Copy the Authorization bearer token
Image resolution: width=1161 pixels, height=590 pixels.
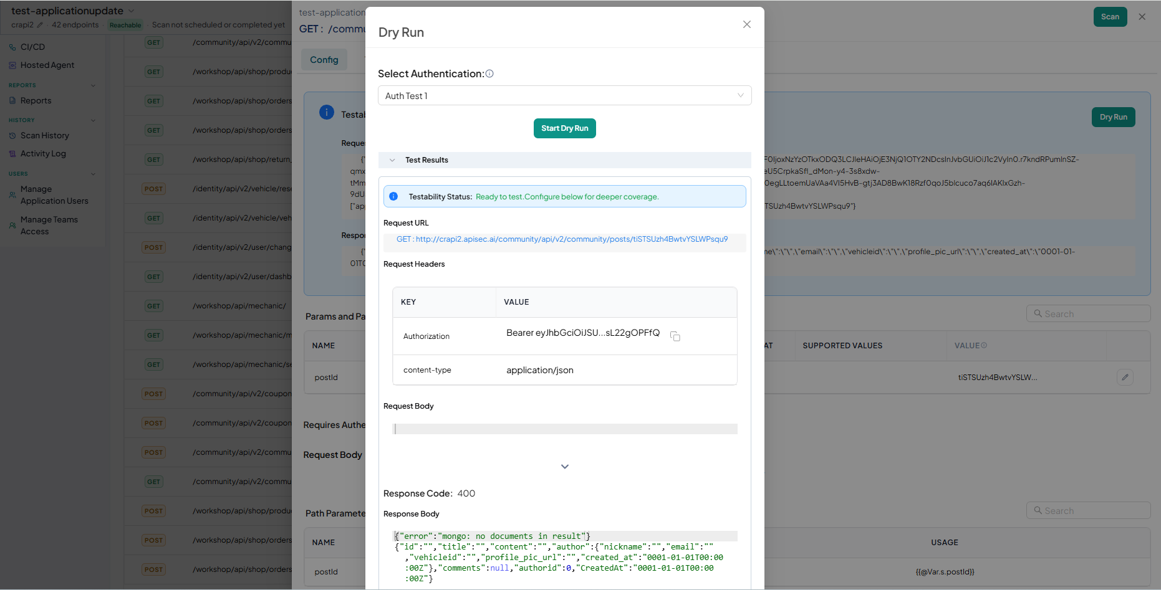click(675, 336)
